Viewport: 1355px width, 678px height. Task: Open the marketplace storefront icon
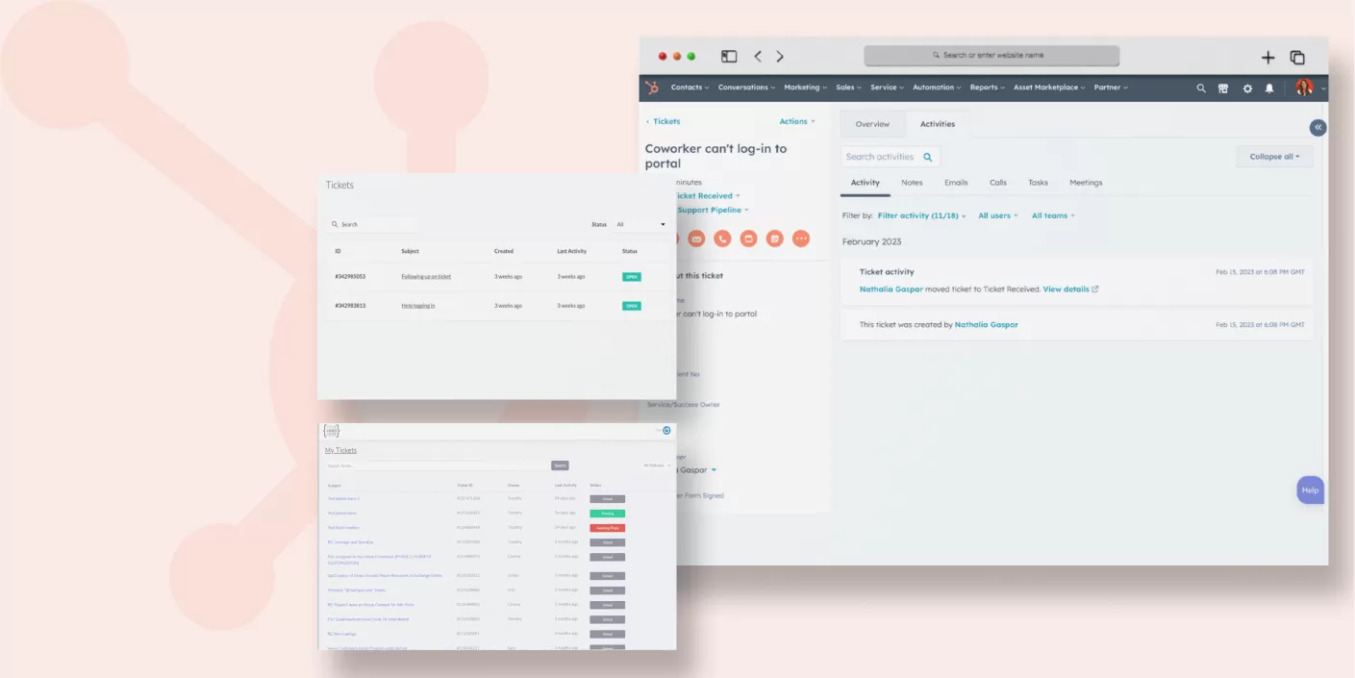click(x=1223, y=88)
